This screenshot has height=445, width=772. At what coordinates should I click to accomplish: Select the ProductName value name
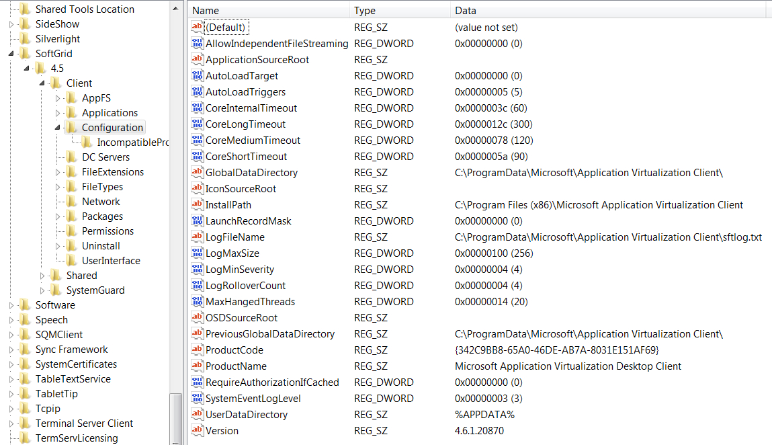pos(237,366)
